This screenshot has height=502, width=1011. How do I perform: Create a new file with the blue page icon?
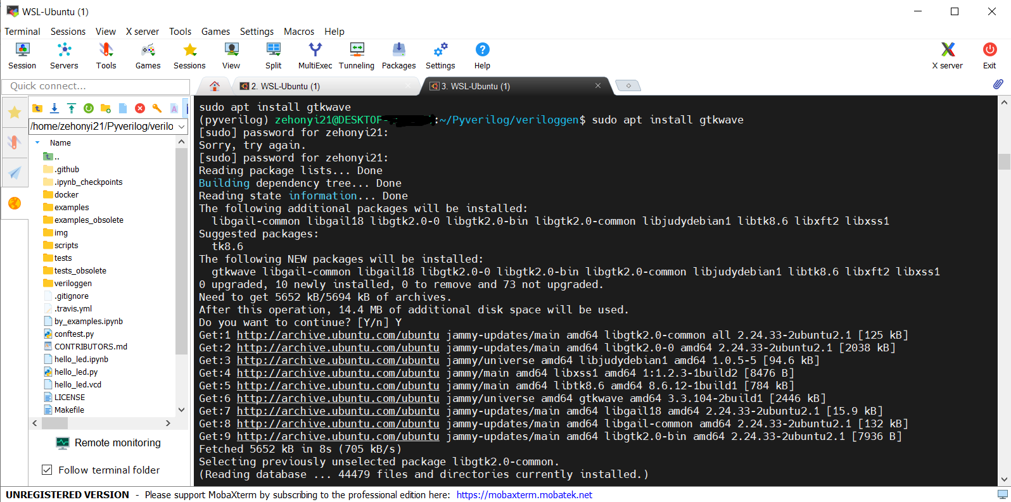123,108
